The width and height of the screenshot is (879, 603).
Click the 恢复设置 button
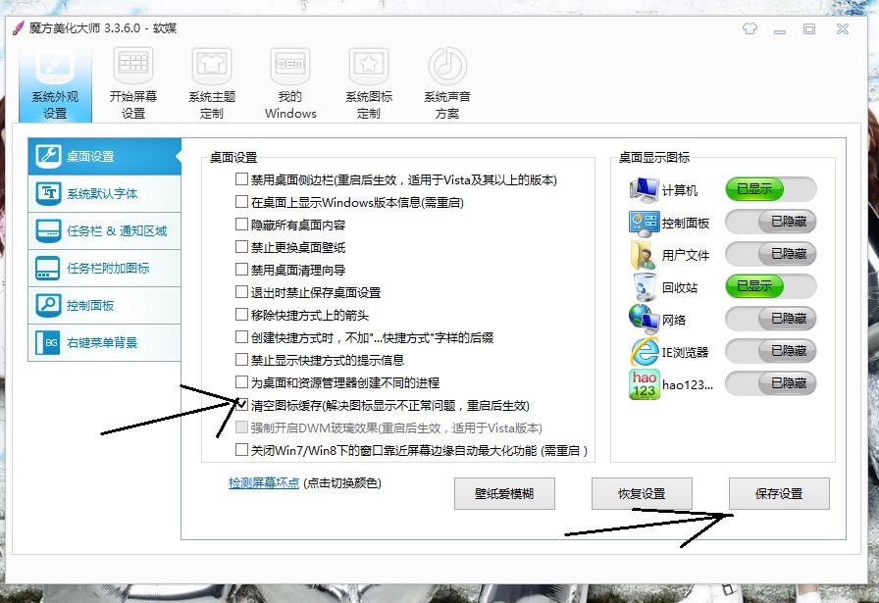(x=642, y=494)
